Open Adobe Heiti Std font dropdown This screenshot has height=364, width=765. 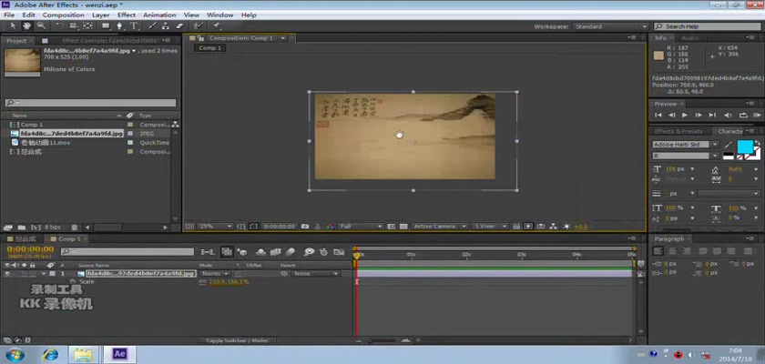tap(686, 145)
